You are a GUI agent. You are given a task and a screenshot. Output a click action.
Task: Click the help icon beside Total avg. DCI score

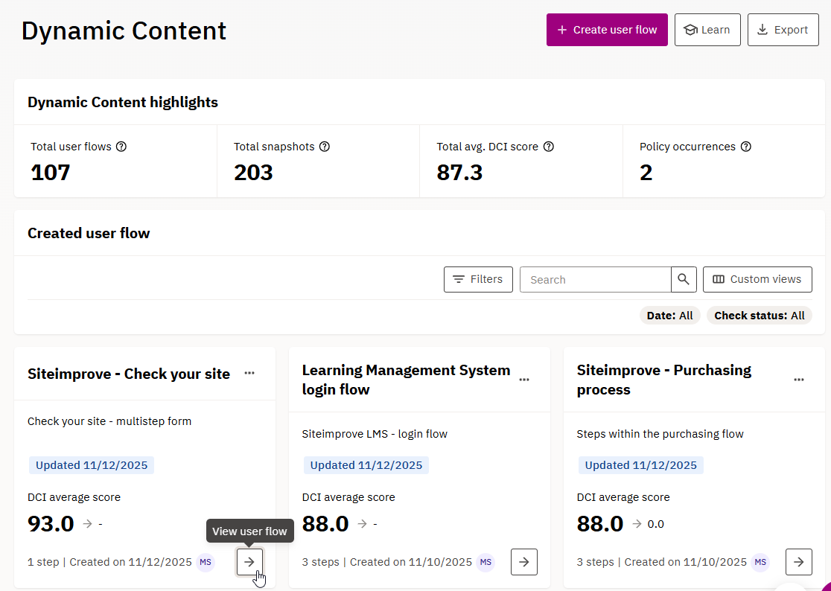(x=549, y=147)
